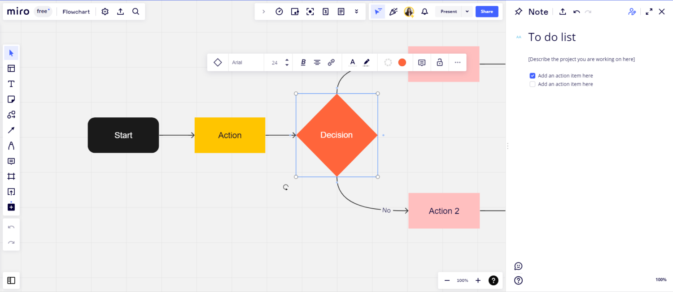Viewport: 673px width, 292px height.
Task: Select the pink Action 2 shape
Action: click(444, 210)
